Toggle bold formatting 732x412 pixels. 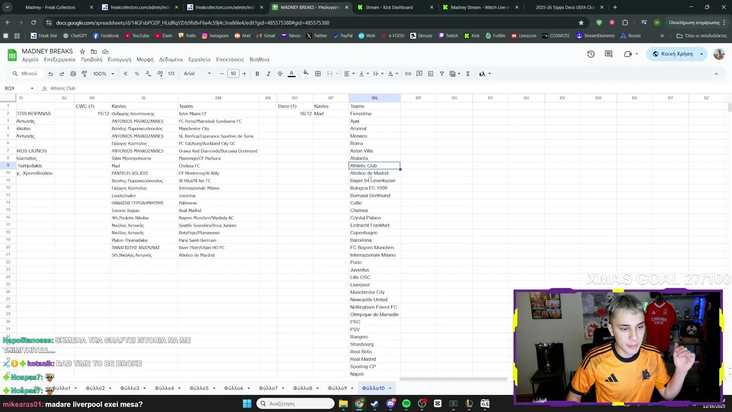tap(257, 74)
